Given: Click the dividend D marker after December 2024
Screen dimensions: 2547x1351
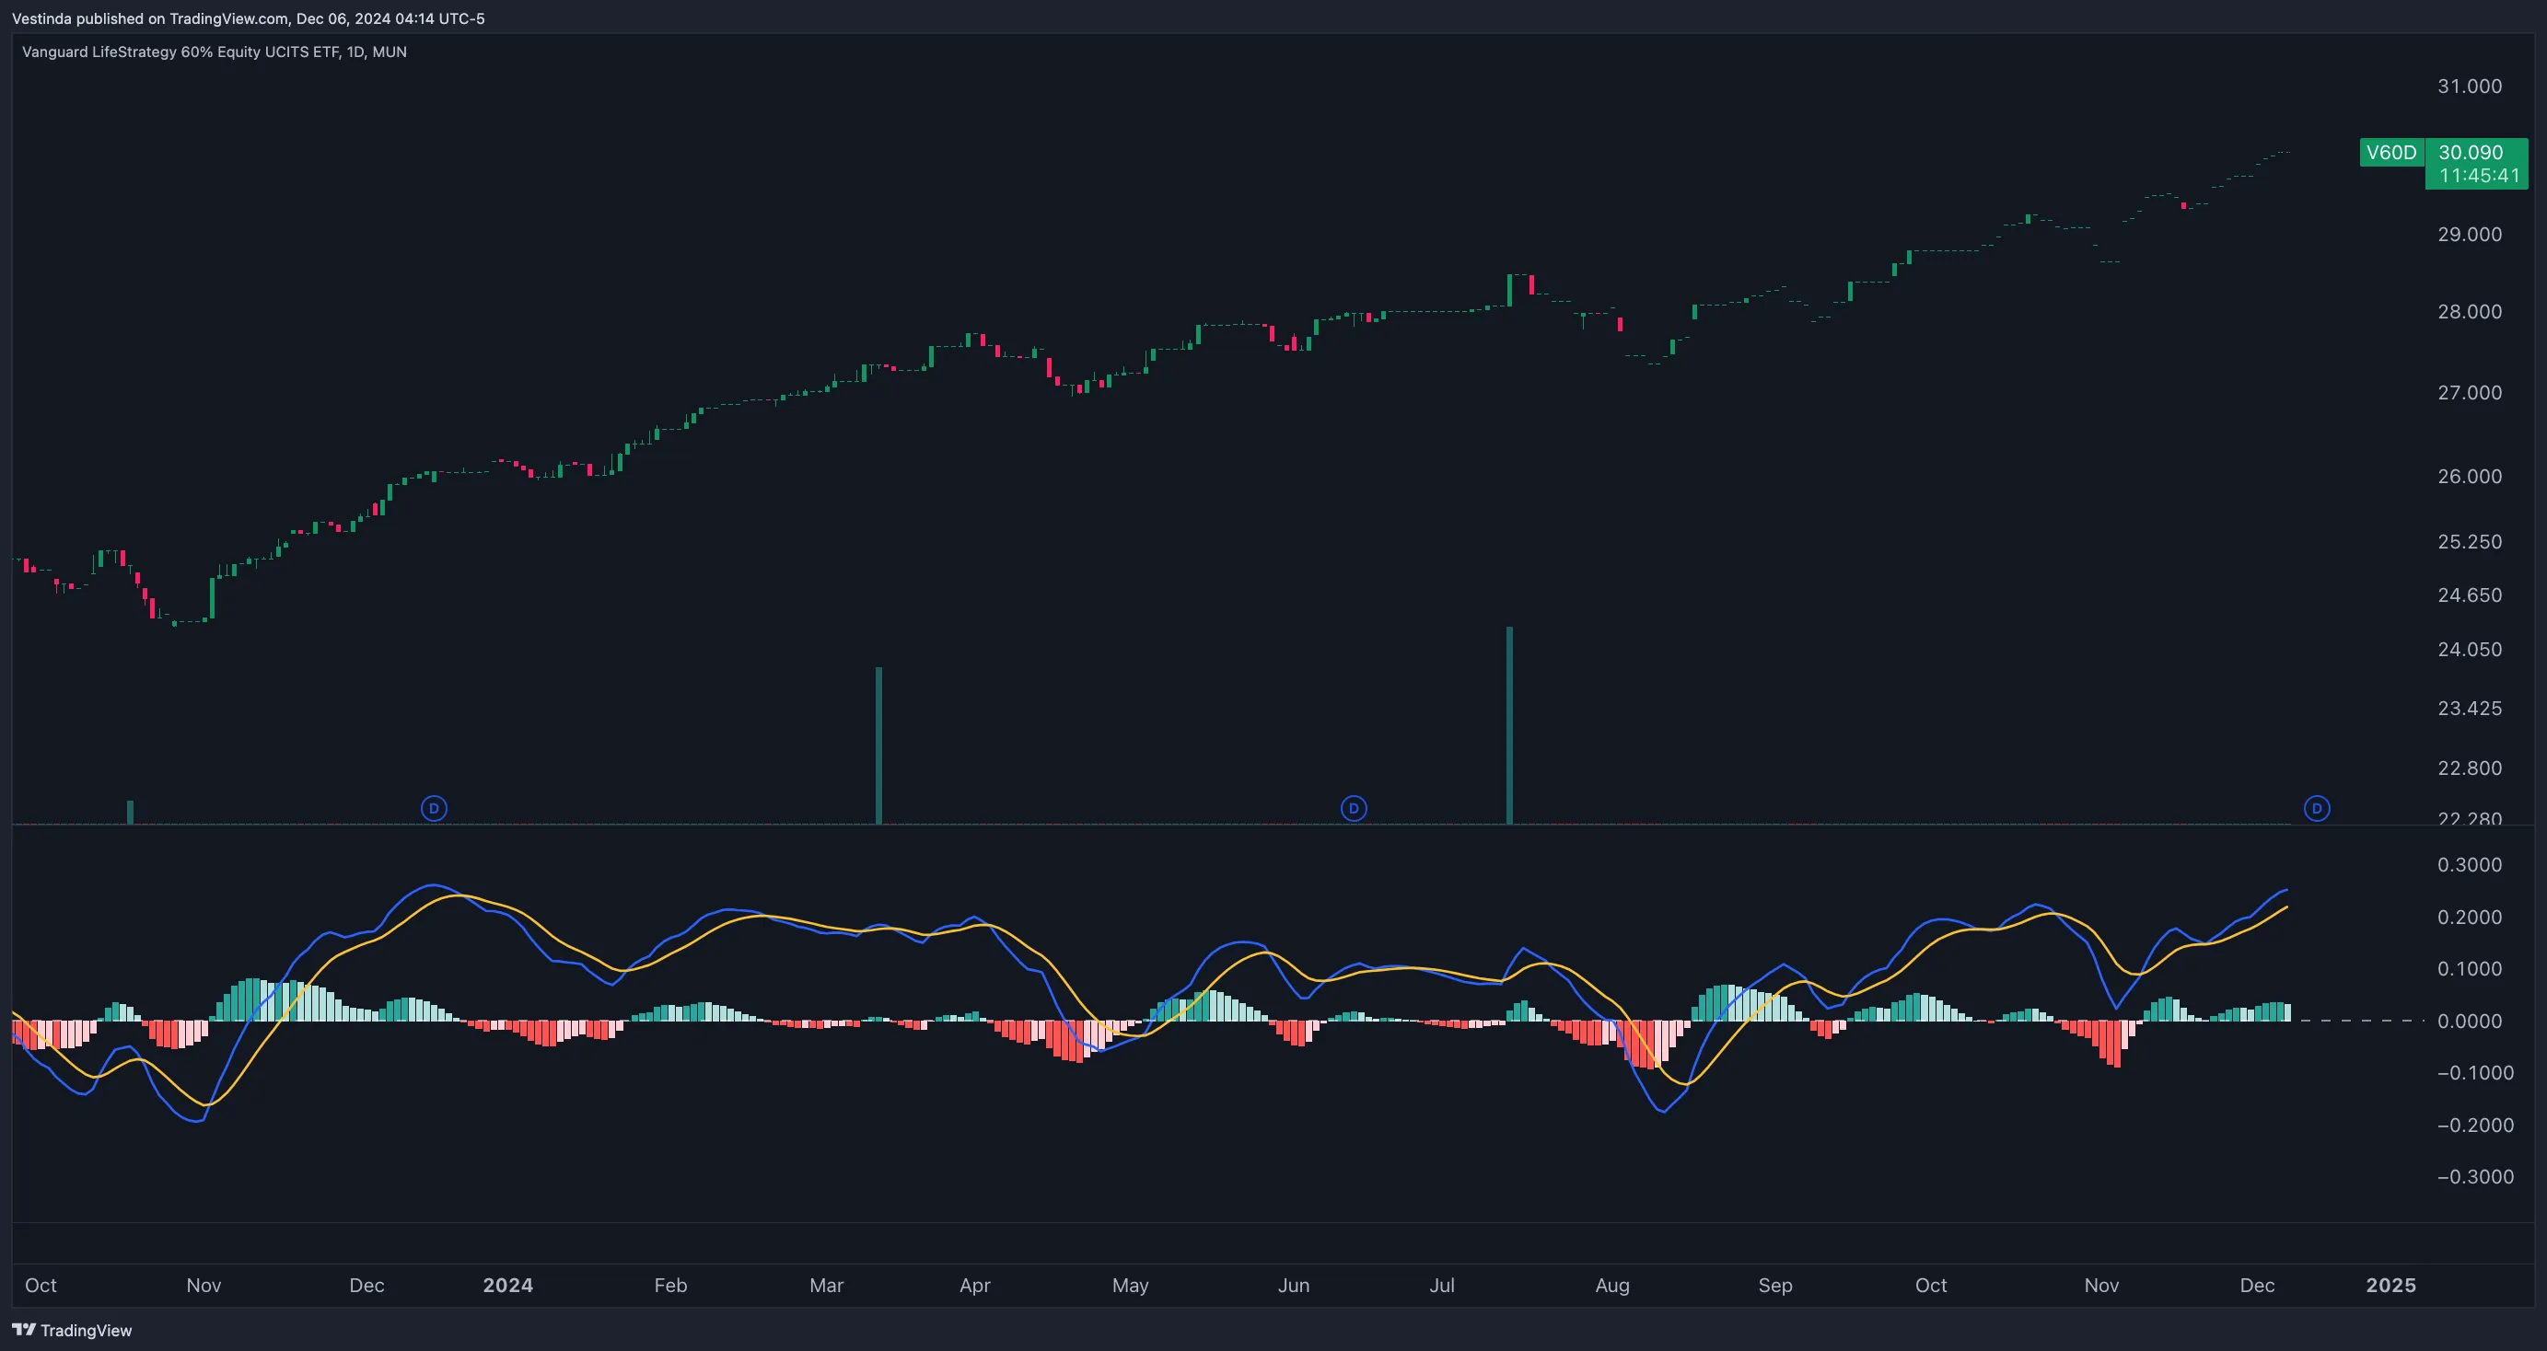Looking at the screenshot, I should click(2317, 808).
